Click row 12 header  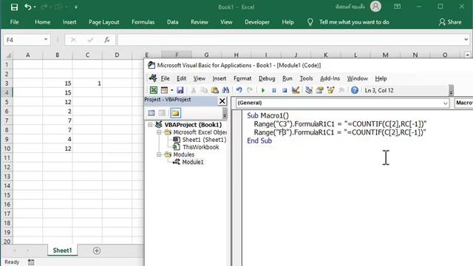[7, 167]
